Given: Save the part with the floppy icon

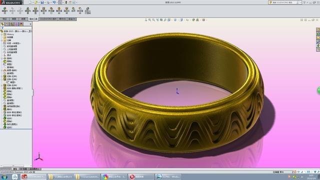Looking at the screenshot, I should pos(42,2).
